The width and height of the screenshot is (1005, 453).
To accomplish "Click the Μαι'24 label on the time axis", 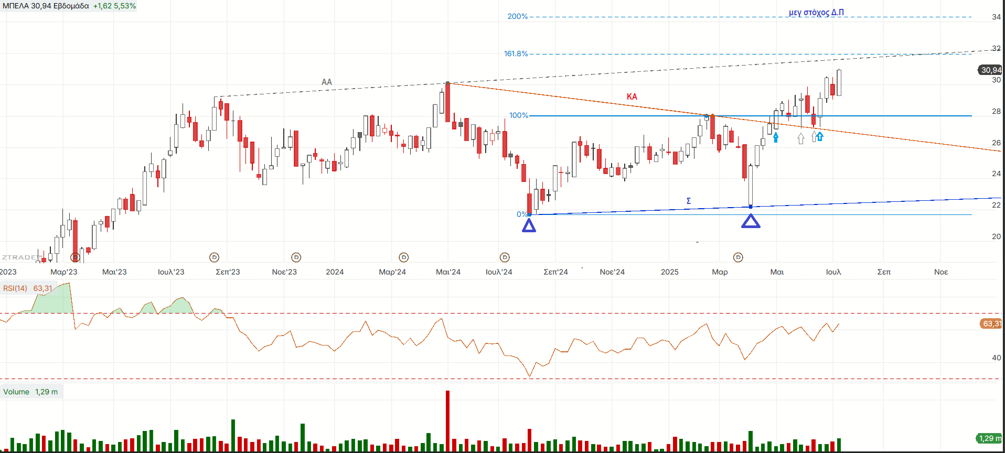I will [x=448, y=272].
